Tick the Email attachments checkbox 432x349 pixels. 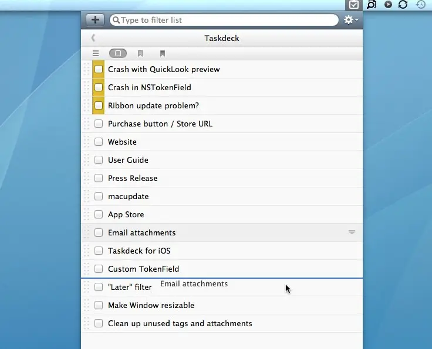coord(99,232)
